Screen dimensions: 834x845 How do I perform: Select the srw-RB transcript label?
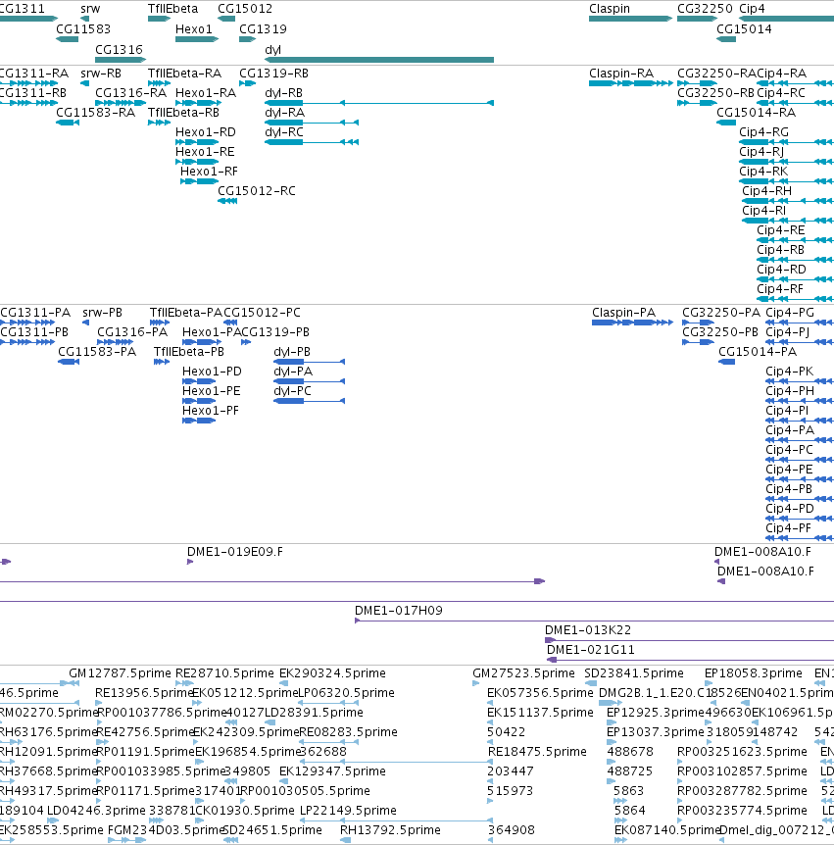click(101, 74)
